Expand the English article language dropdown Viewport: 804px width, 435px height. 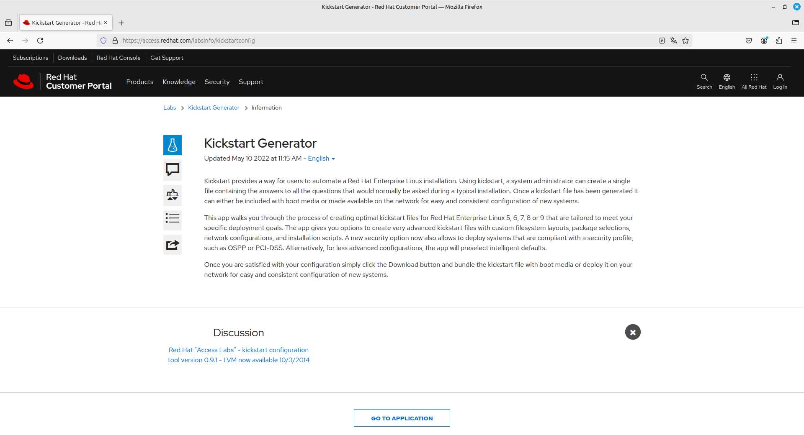pos(321,159)
